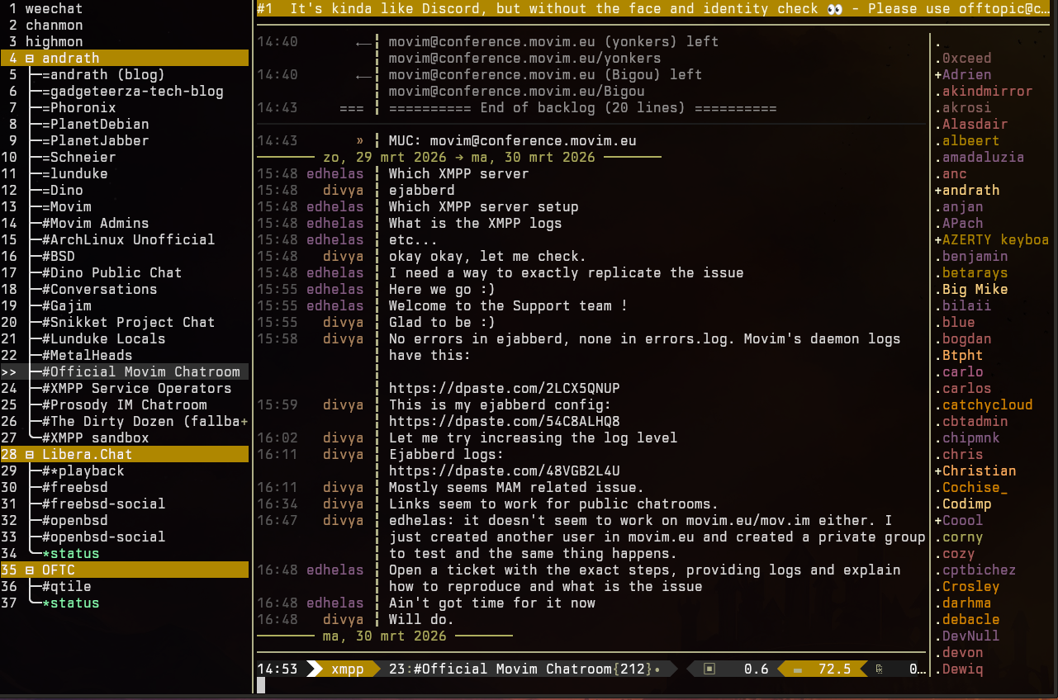Click the weechat command input line
Screen dimensions: 1058x700
(x=591, y=685)
